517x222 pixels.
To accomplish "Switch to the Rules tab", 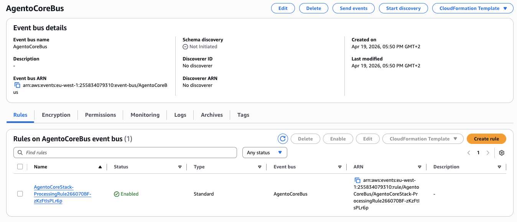I will click(20, 115).
